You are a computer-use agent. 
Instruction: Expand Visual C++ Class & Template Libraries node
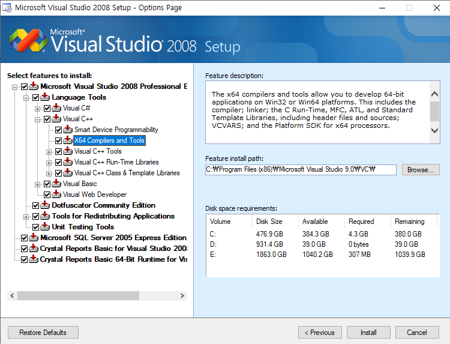tap(49, 174)
